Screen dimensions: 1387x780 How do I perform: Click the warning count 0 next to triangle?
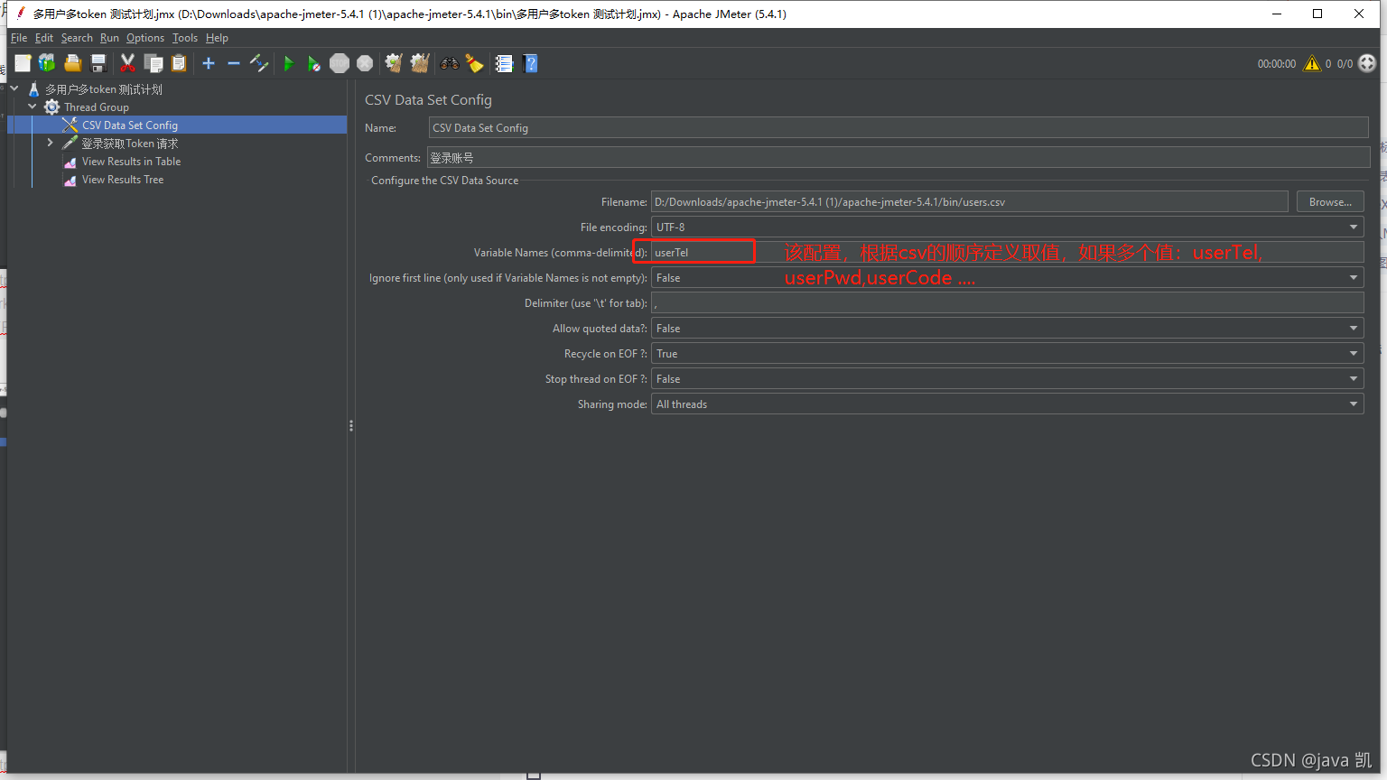(1328, 64)
